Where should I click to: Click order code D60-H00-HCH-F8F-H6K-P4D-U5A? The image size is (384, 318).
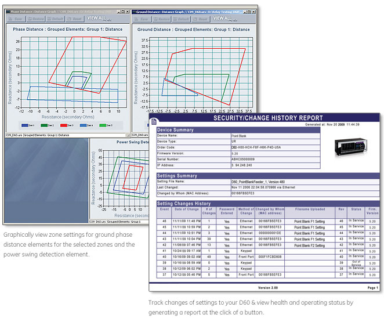[256, 147]
